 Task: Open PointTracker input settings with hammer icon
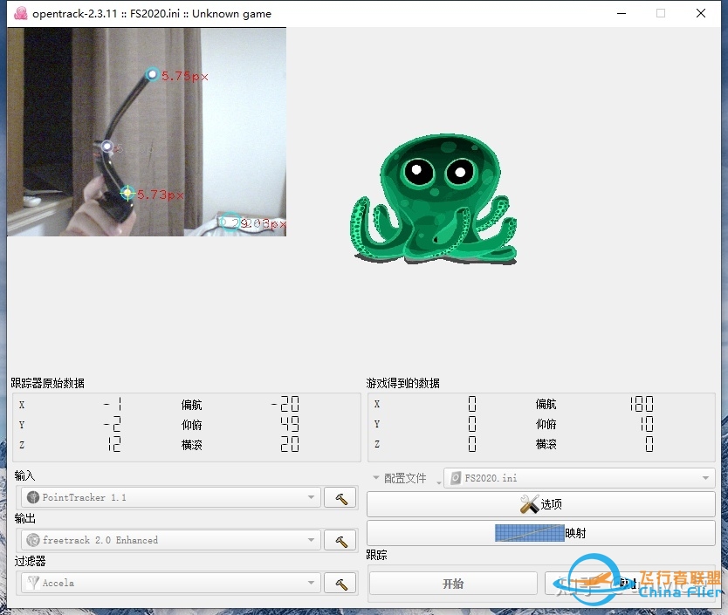tap(340, 497)
